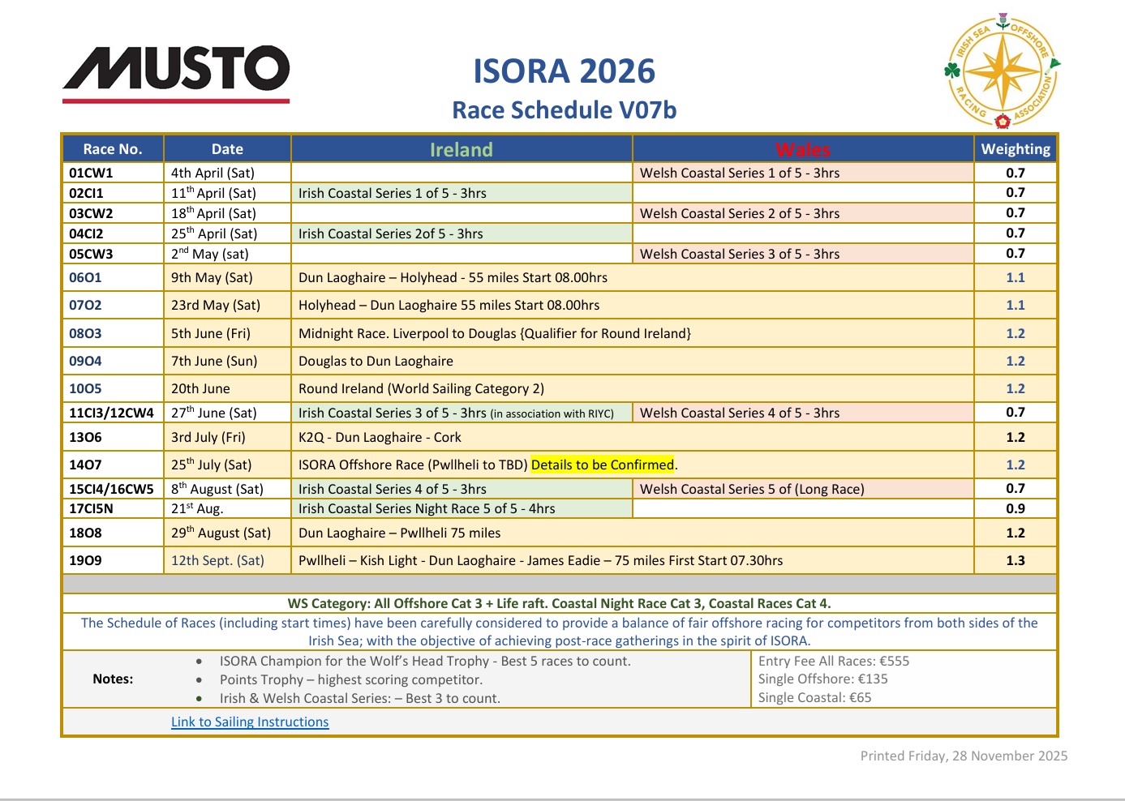This screenshot has width=1125, height=801.
Task: Select the thistle at the logo top
Action: [x=1003, y=19]
